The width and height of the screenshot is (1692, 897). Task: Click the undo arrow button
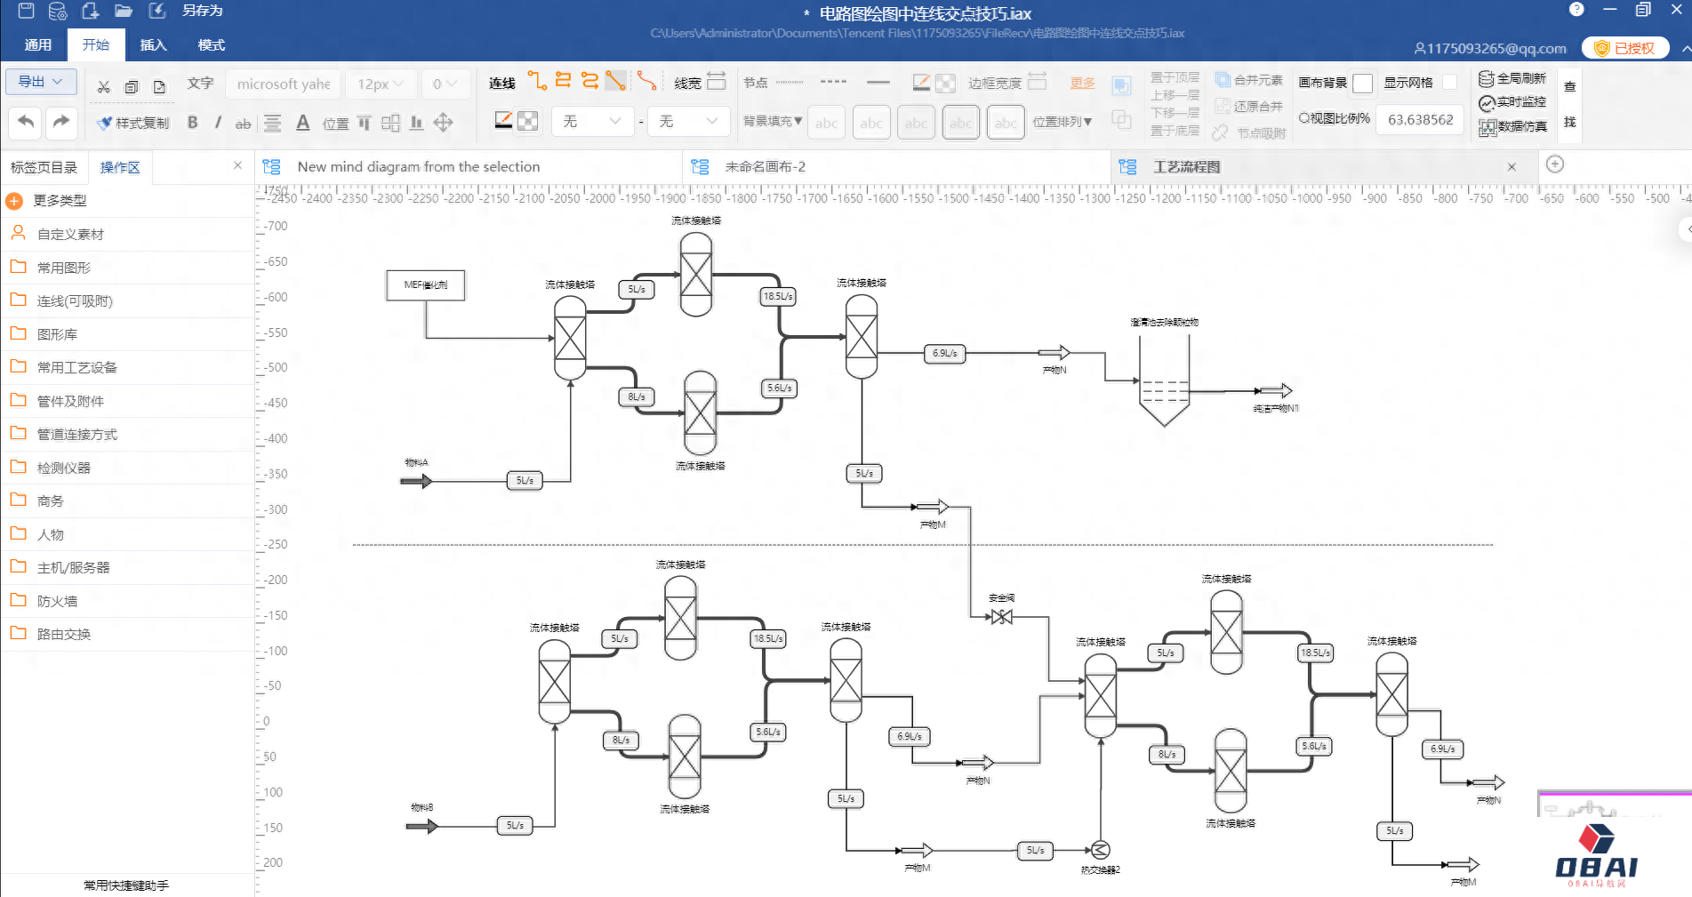26,122
